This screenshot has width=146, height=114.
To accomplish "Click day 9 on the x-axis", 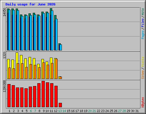I will pyautogui.click(x=44, y=111).
